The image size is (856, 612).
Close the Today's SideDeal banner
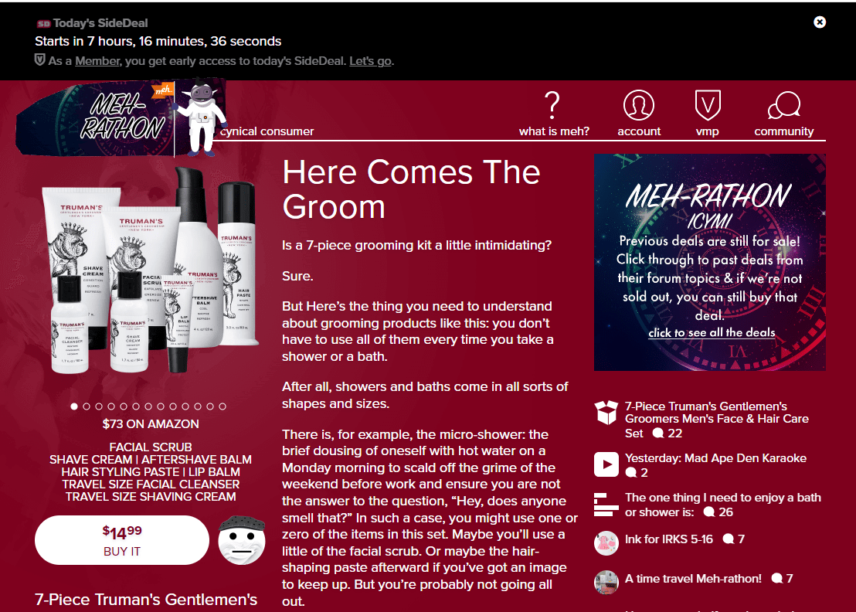[x=820, y=22]
